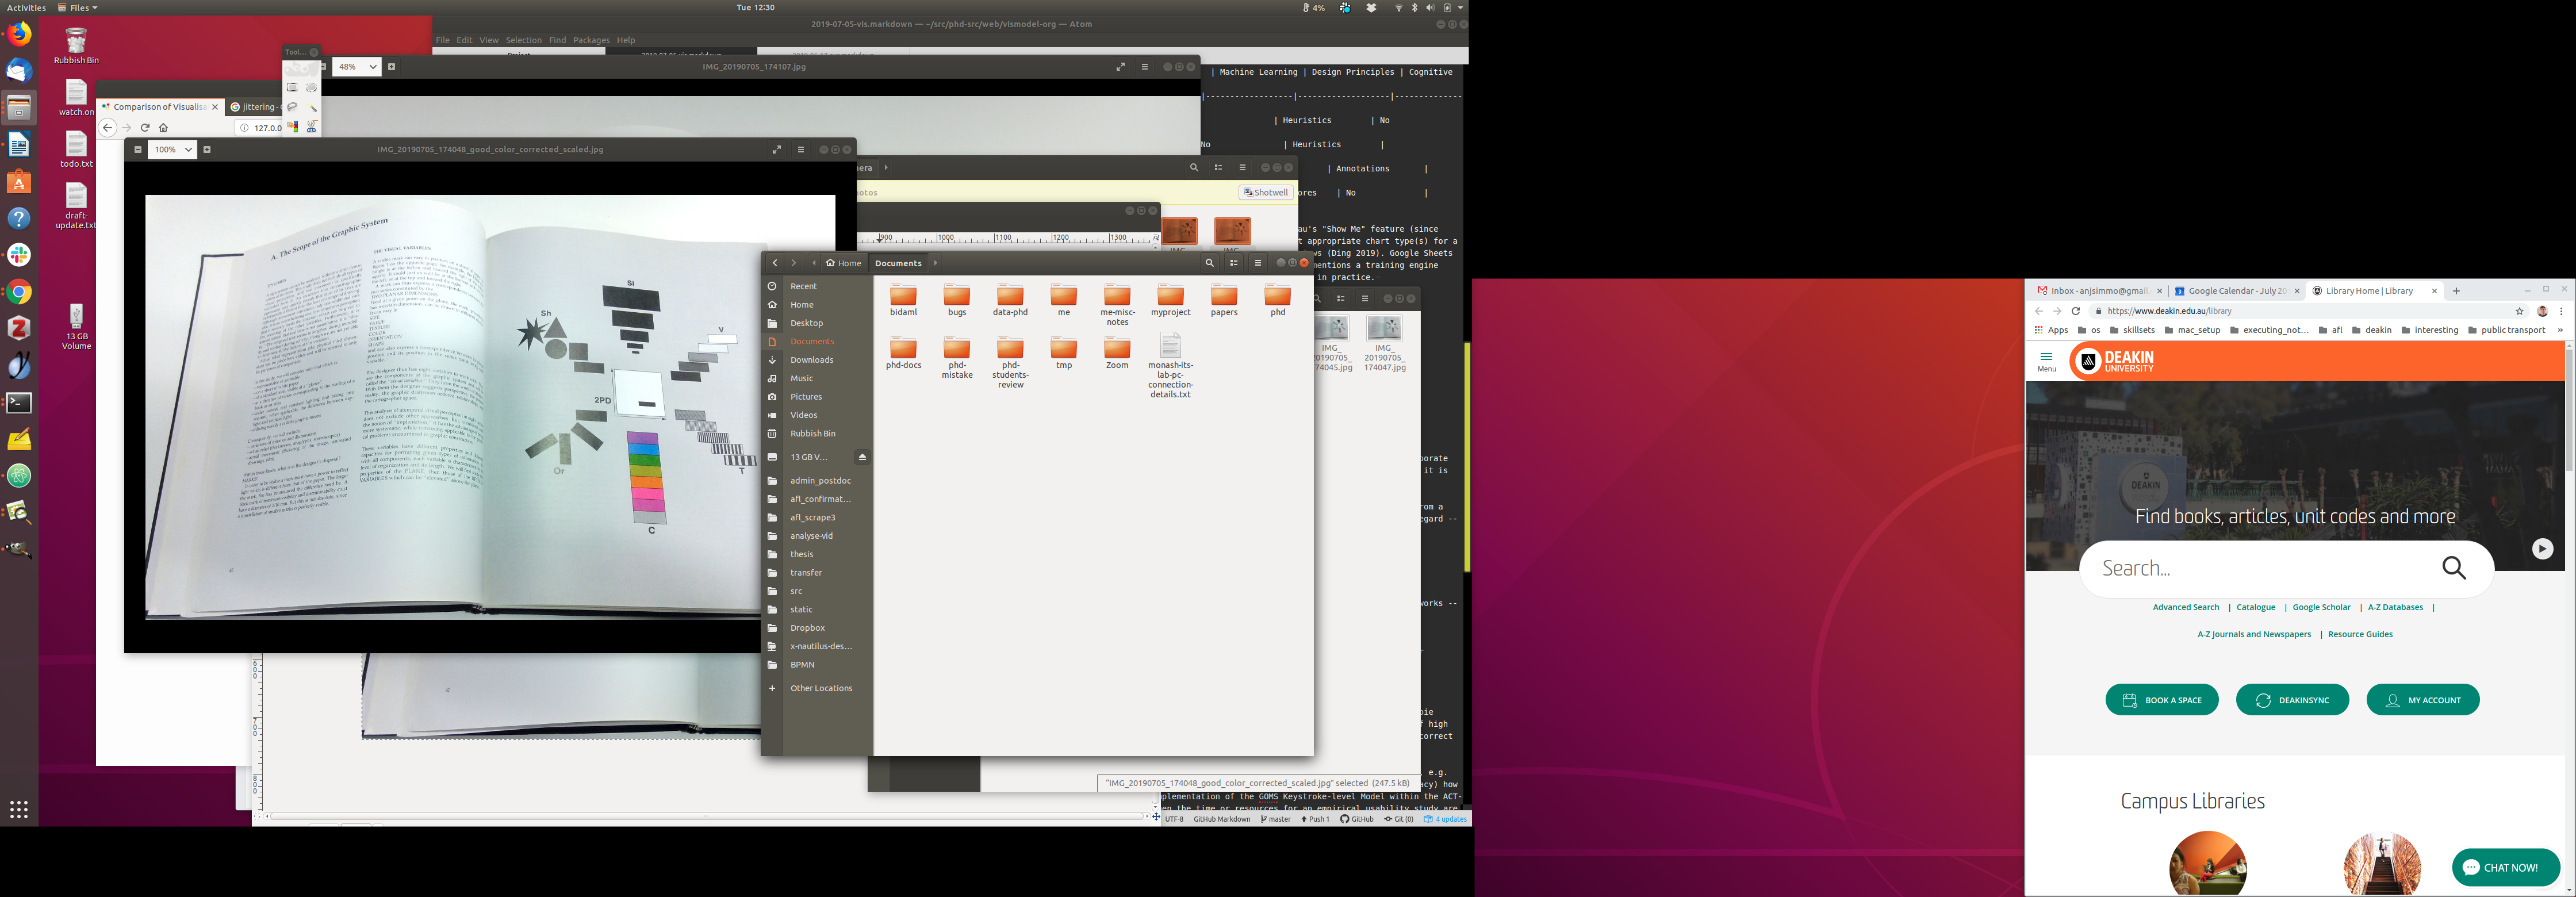The height and width of the screenshot is (897, 2576).
Task: Open the Packages menu in Atom
Action: (x=591, y=40)
